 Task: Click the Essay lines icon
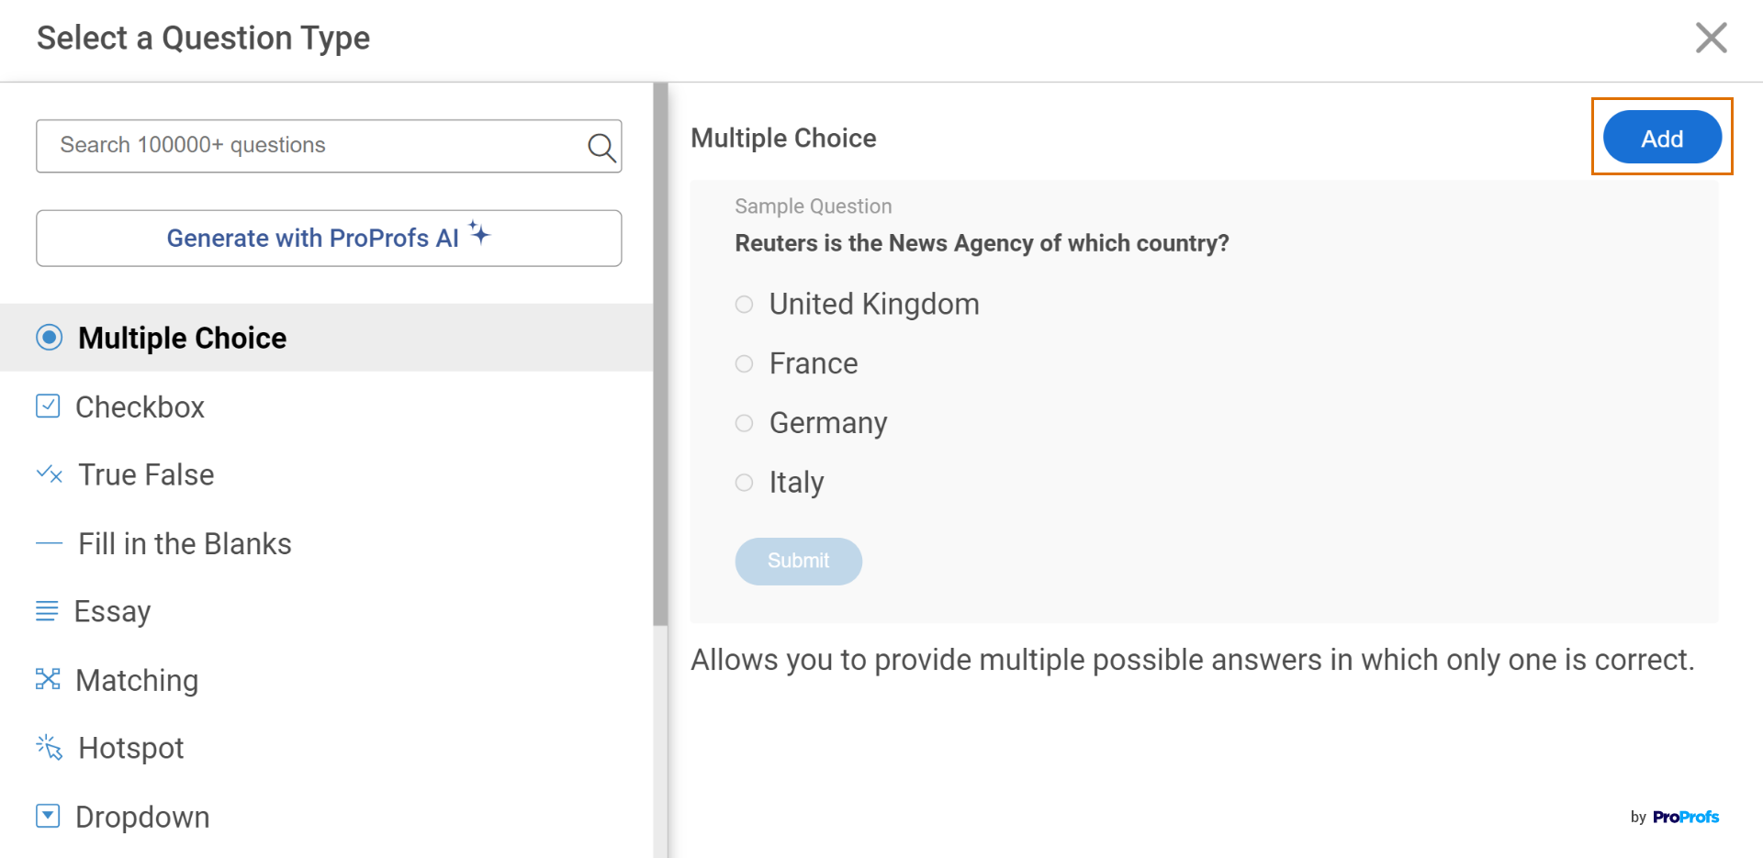point(47,611)
